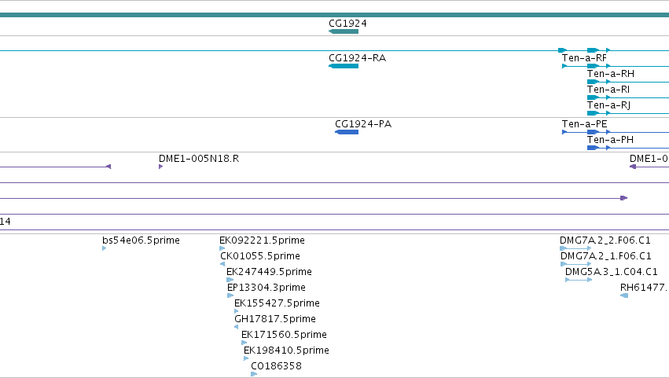669x378 pixels.
Task: Select the EK247449.5prime EST arrow
Action: coord(230,281)
